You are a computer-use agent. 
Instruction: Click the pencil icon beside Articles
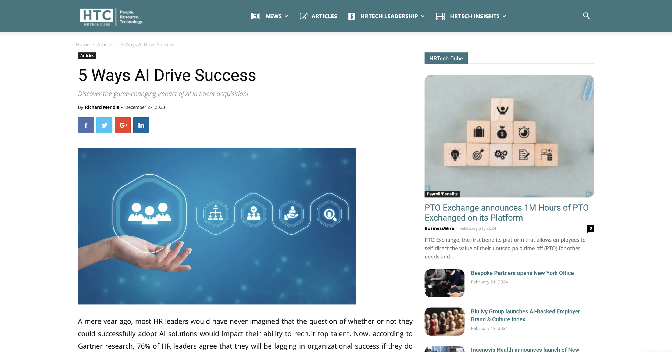click(303, 16)
